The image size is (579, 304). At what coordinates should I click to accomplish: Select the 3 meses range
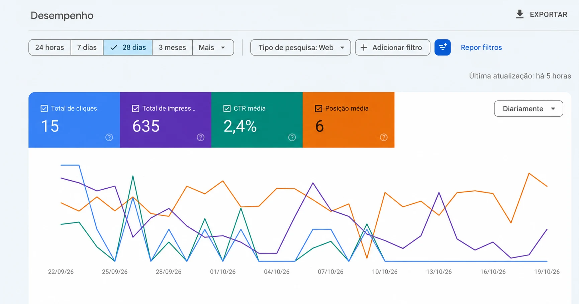[172, 47]
